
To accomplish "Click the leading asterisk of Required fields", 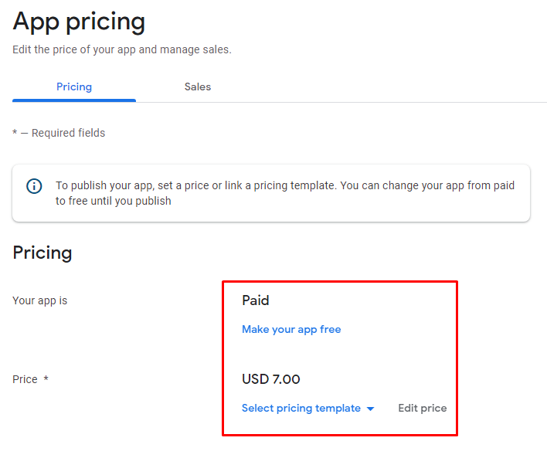I will [x=15, y=133].
